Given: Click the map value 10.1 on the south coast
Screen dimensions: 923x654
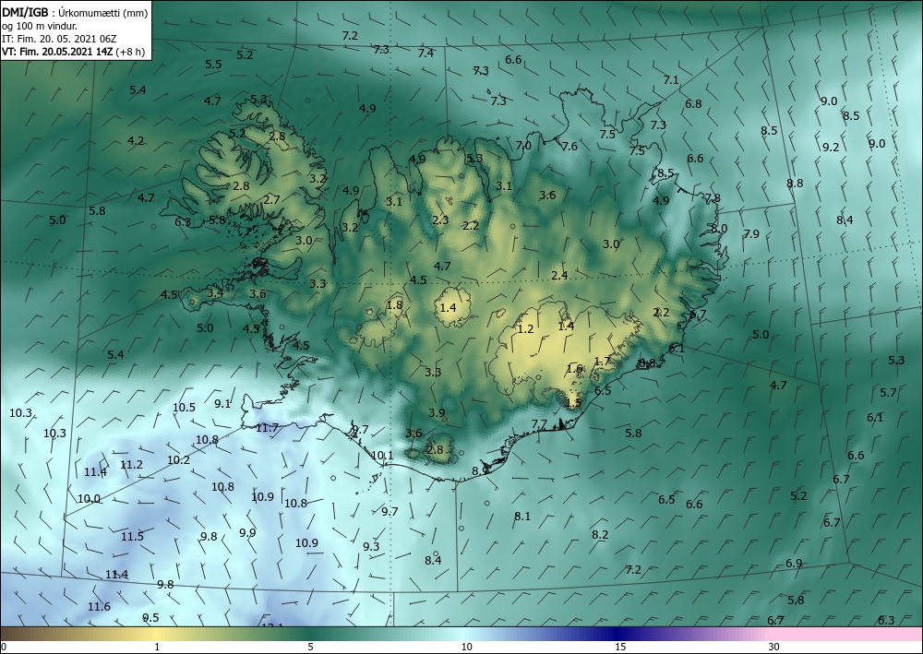Looking at the screenshot, I should coord(382,455).
